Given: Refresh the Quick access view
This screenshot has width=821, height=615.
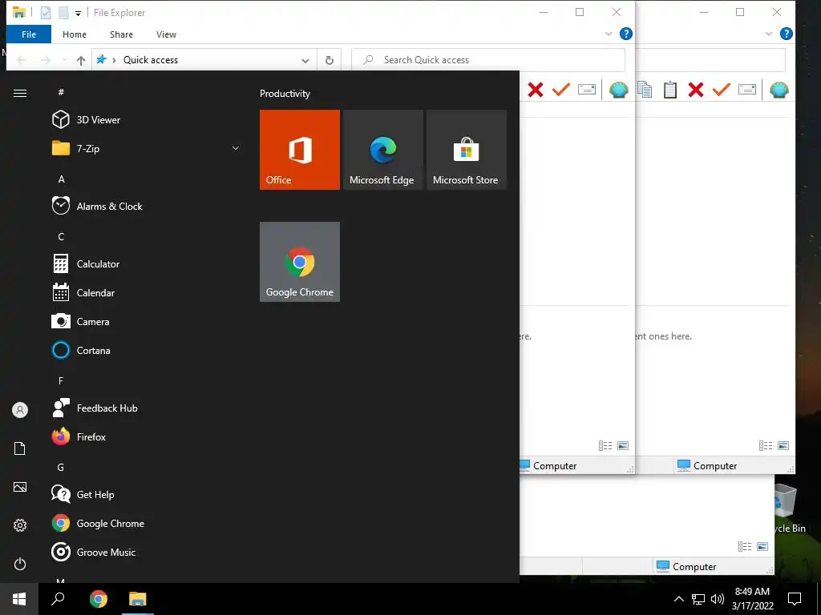Looking at the screenshot, I should pyautogui.click(x=330, y=60).
